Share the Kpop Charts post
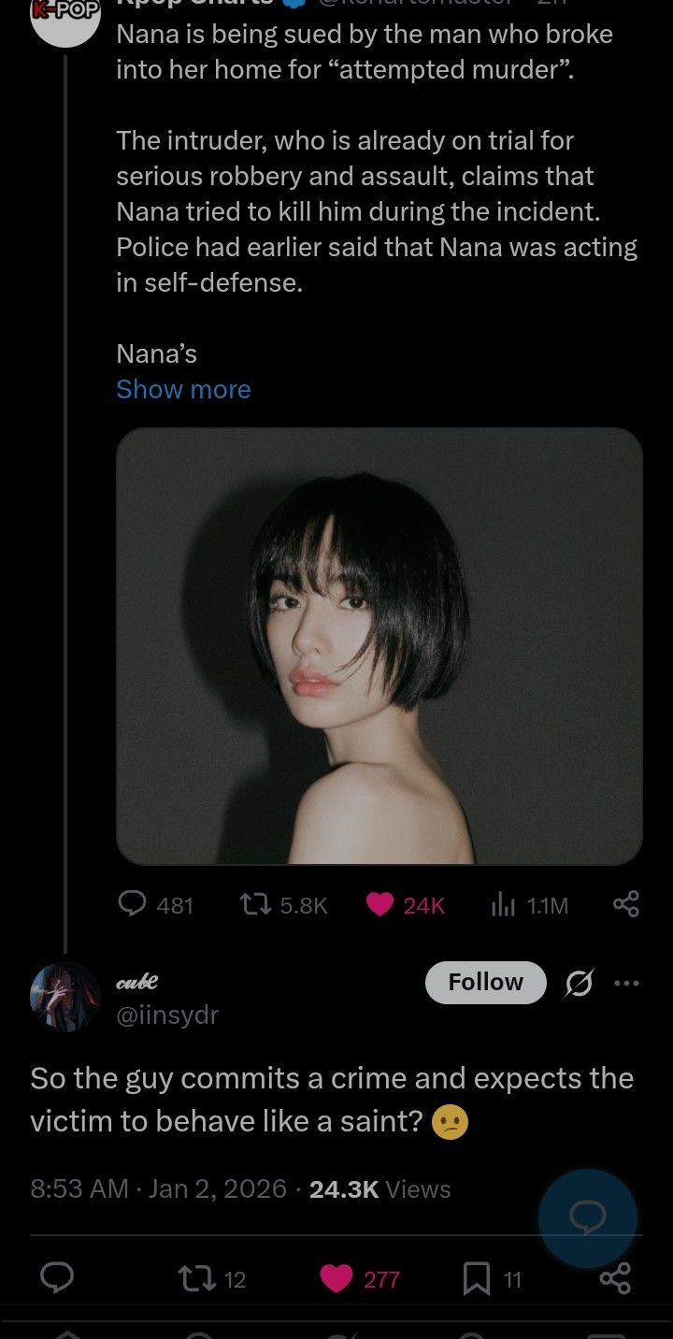 pos(625,903)
